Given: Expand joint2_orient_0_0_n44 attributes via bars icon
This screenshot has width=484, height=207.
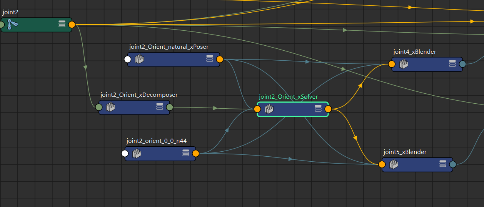Looking at the screenshot, I should click(186, 153).
